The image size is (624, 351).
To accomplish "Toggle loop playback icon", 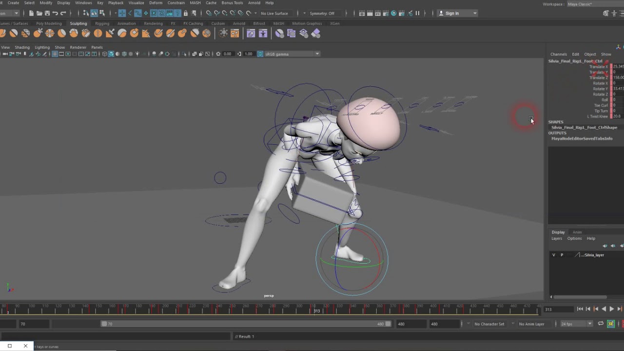I will pyautogui.click(x=601, y=324).
